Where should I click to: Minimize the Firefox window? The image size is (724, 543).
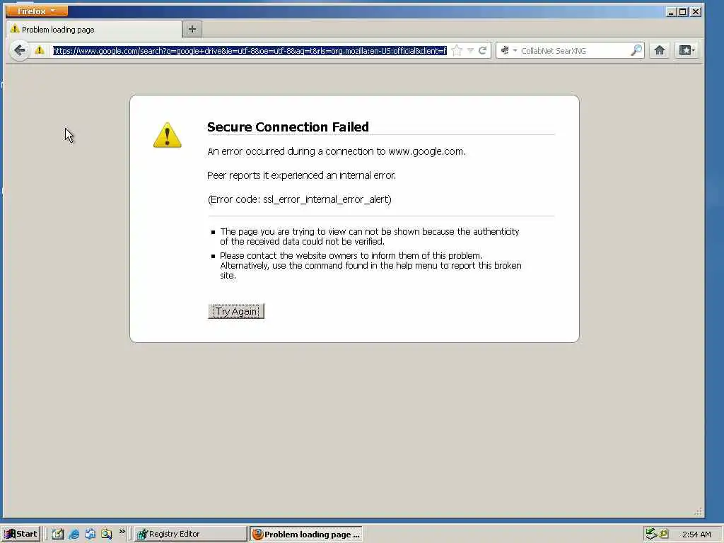(x=671, y=11)
